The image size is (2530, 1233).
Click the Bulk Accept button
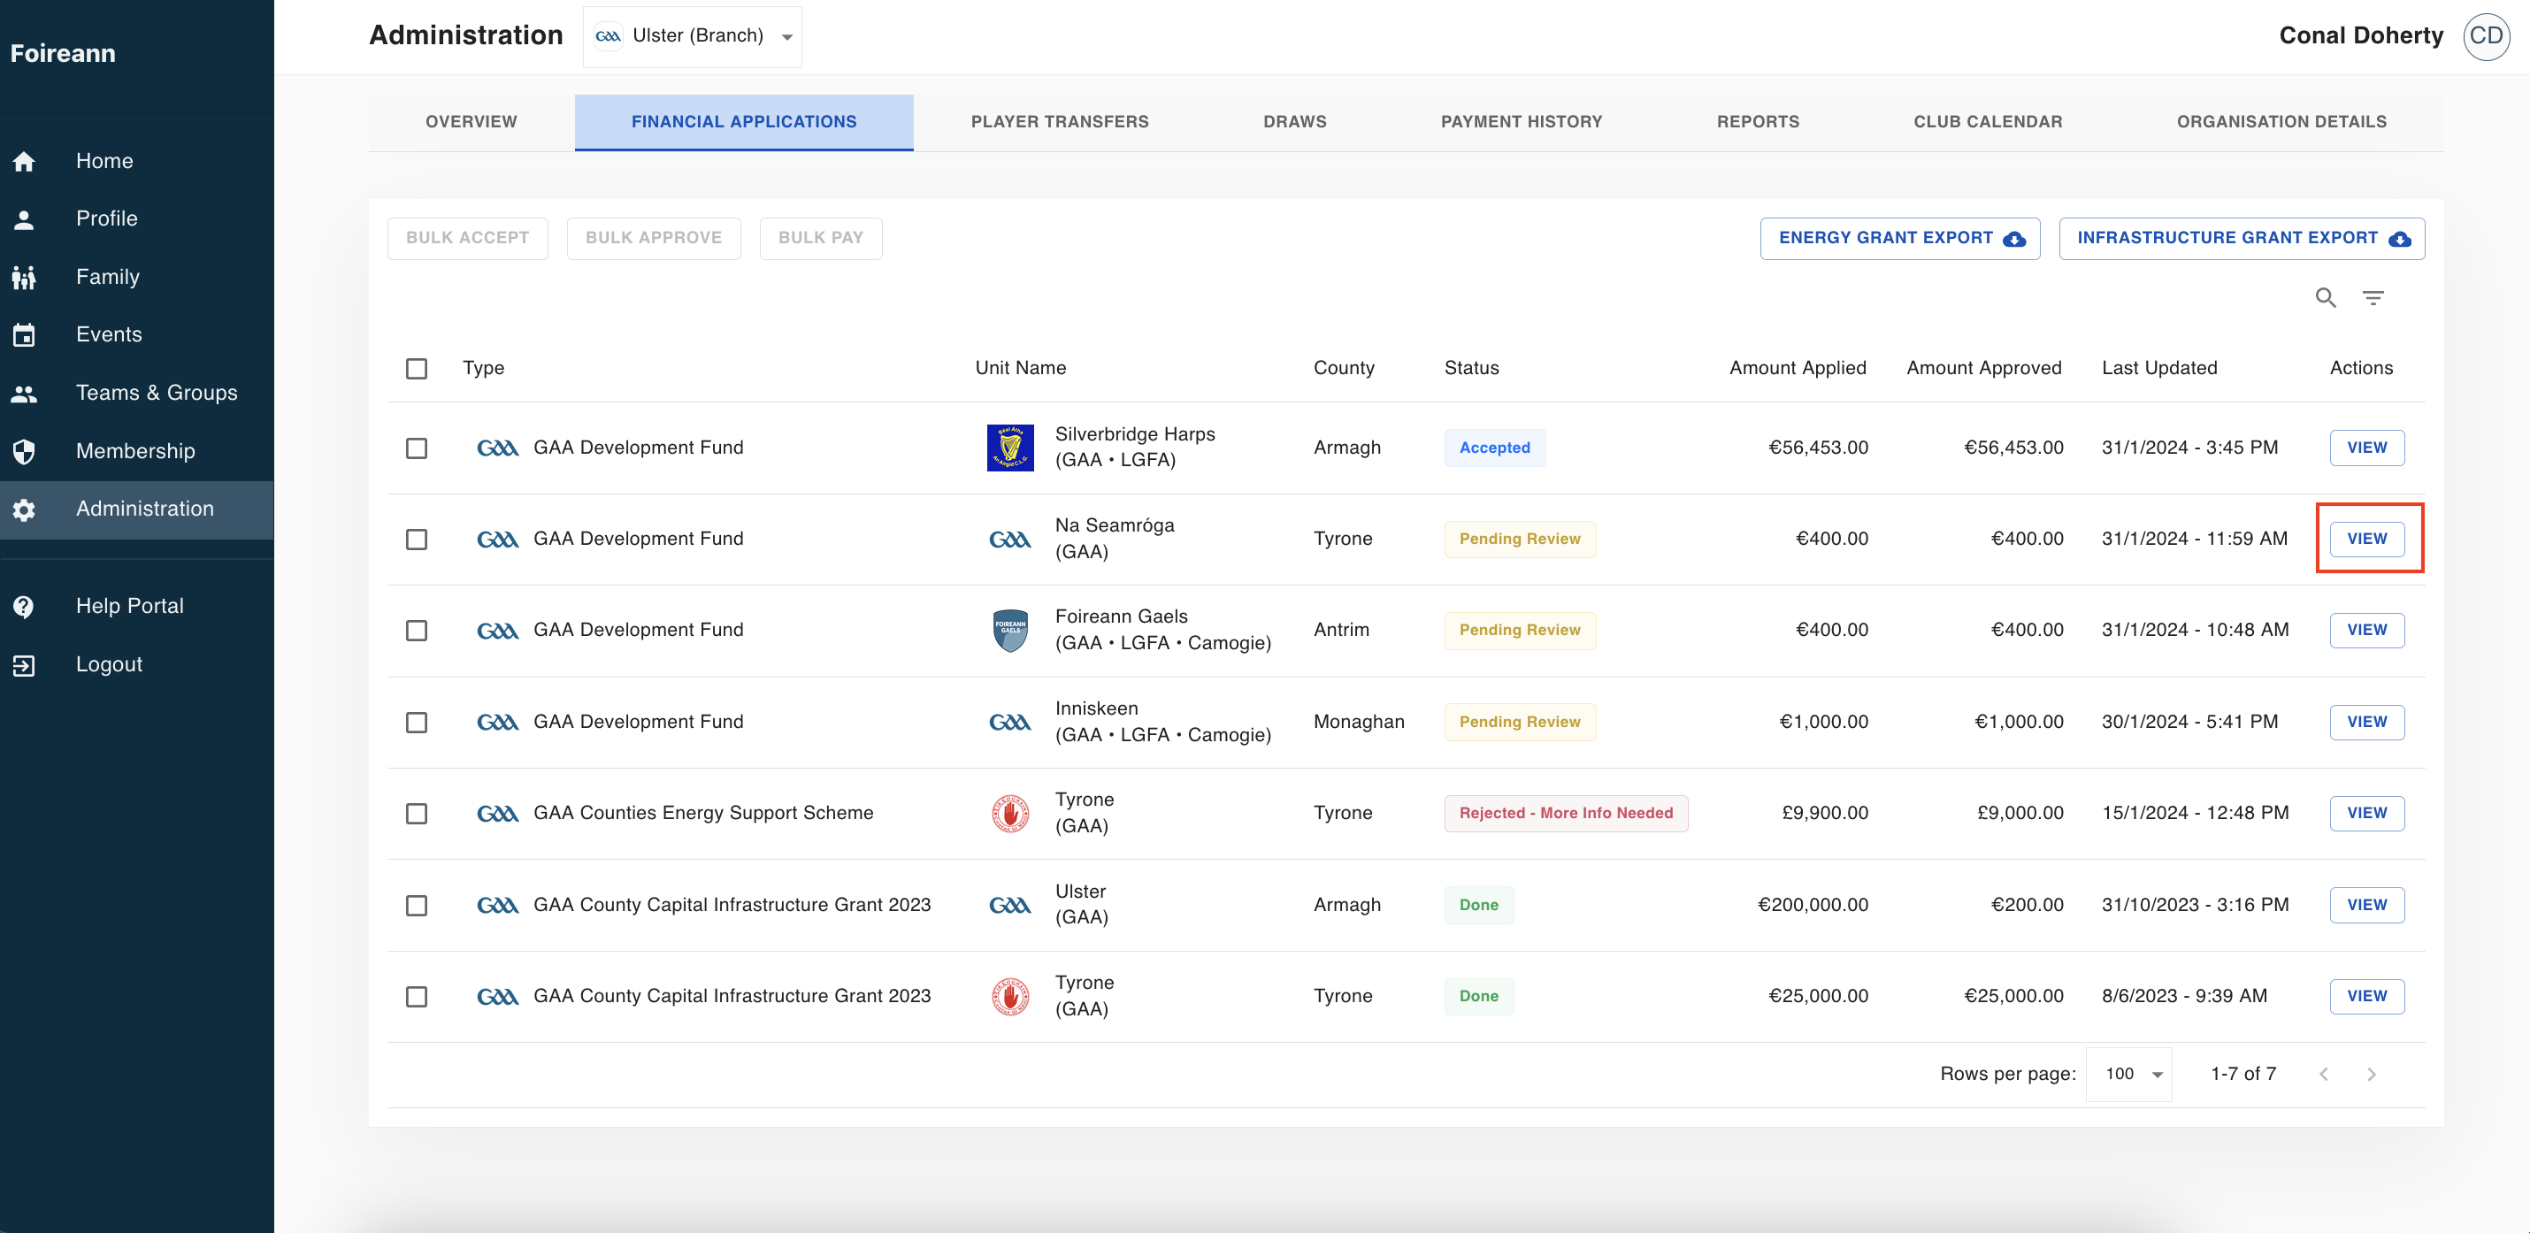(467, 239)
